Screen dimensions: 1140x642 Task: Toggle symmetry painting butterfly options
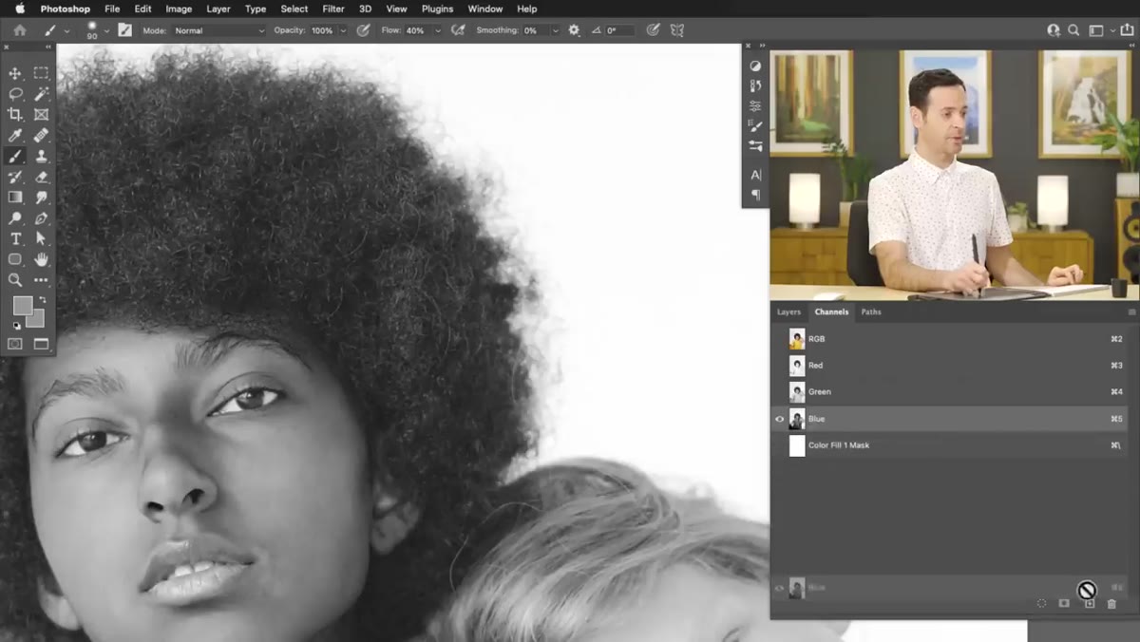coord(677,30)
